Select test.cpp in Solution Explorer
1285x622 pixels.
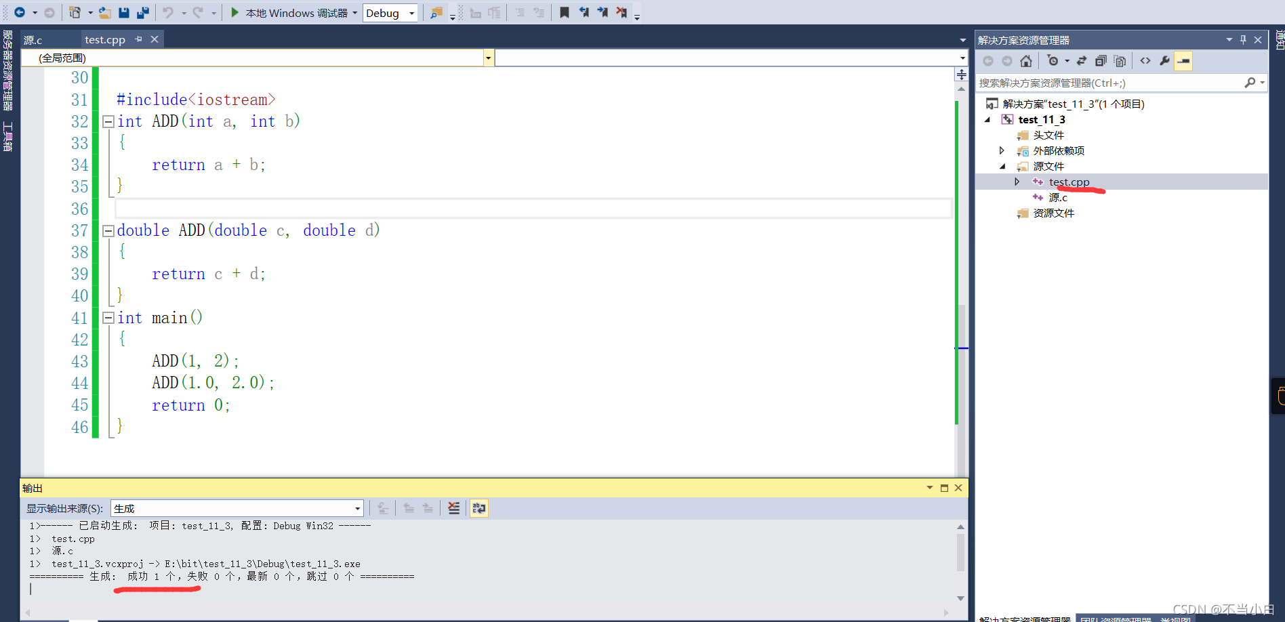pyautogui.click(x=1069, y=182)
